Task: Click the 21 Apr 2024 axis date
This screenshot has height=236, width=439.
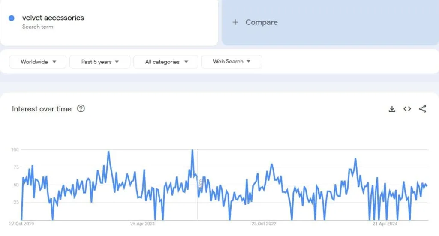Action: [x=385, y=224]
